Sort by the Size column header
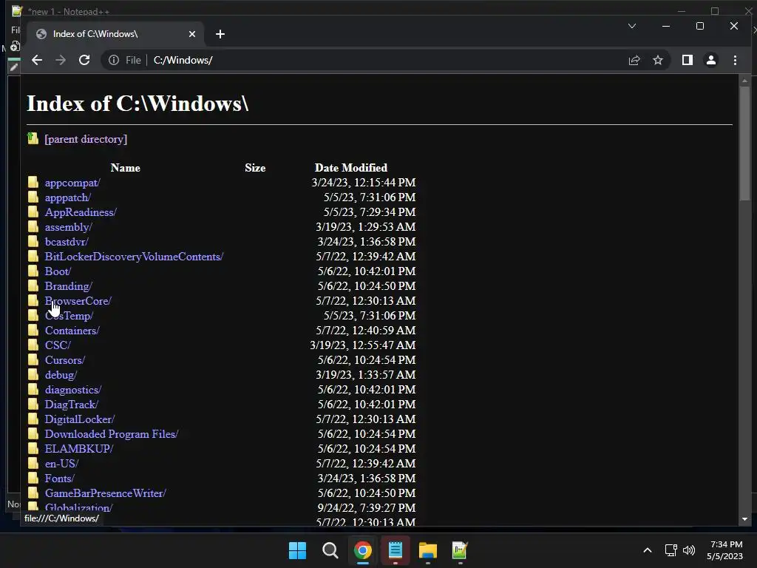The image size is (757, 568). click(x=255, y=168)
